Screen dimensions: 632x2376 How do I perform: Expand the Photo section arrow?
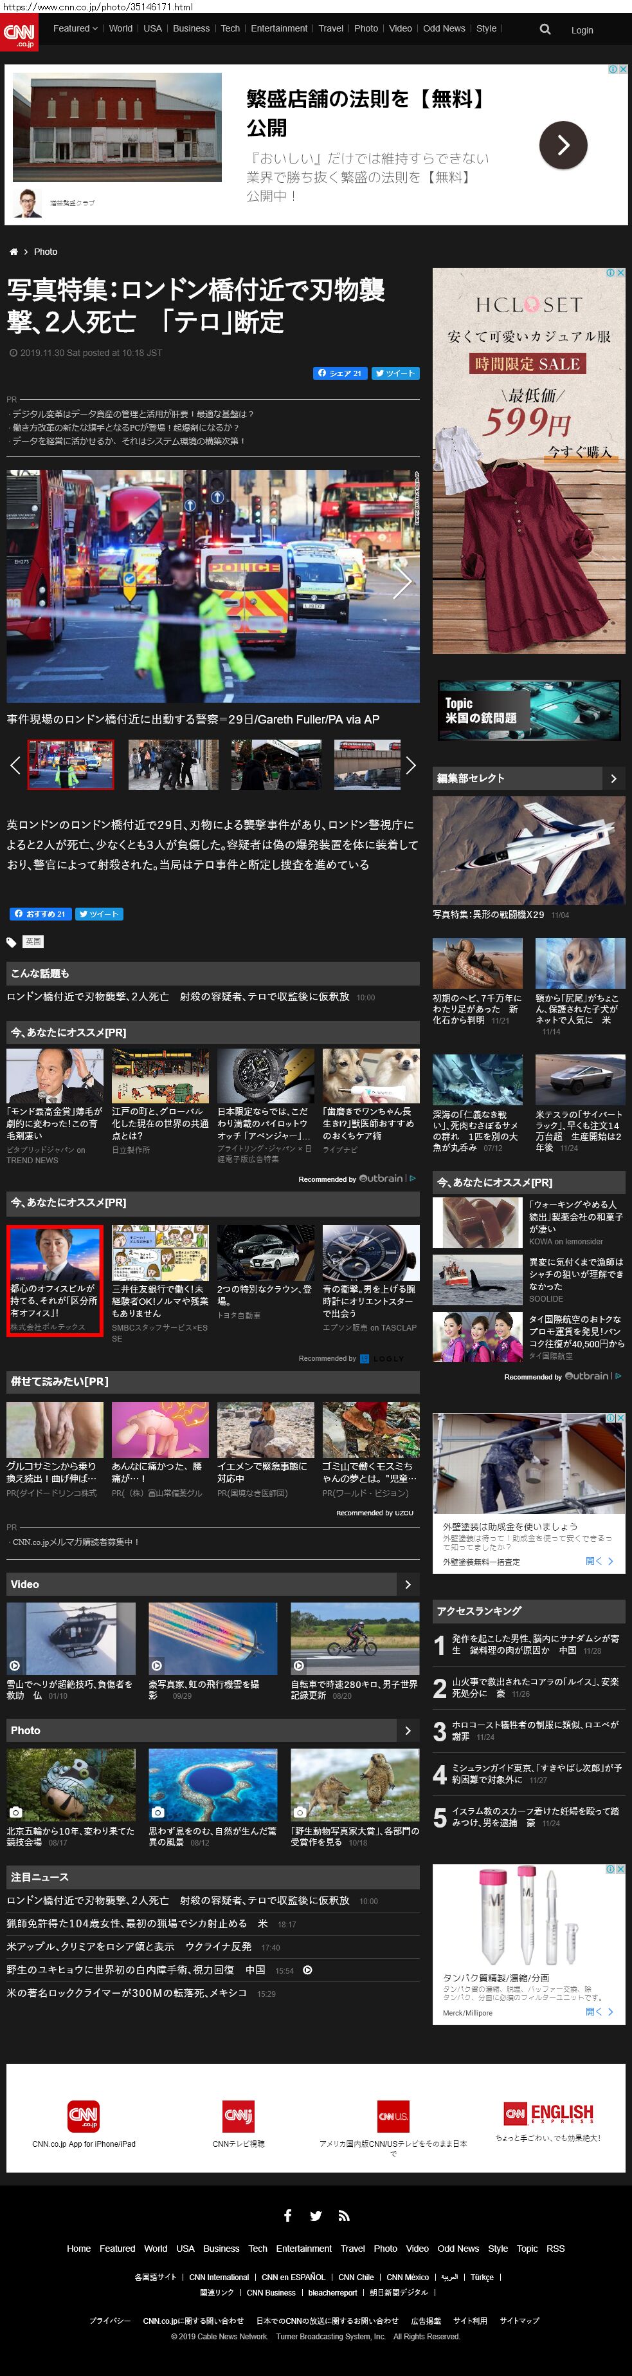[408, 1730]
